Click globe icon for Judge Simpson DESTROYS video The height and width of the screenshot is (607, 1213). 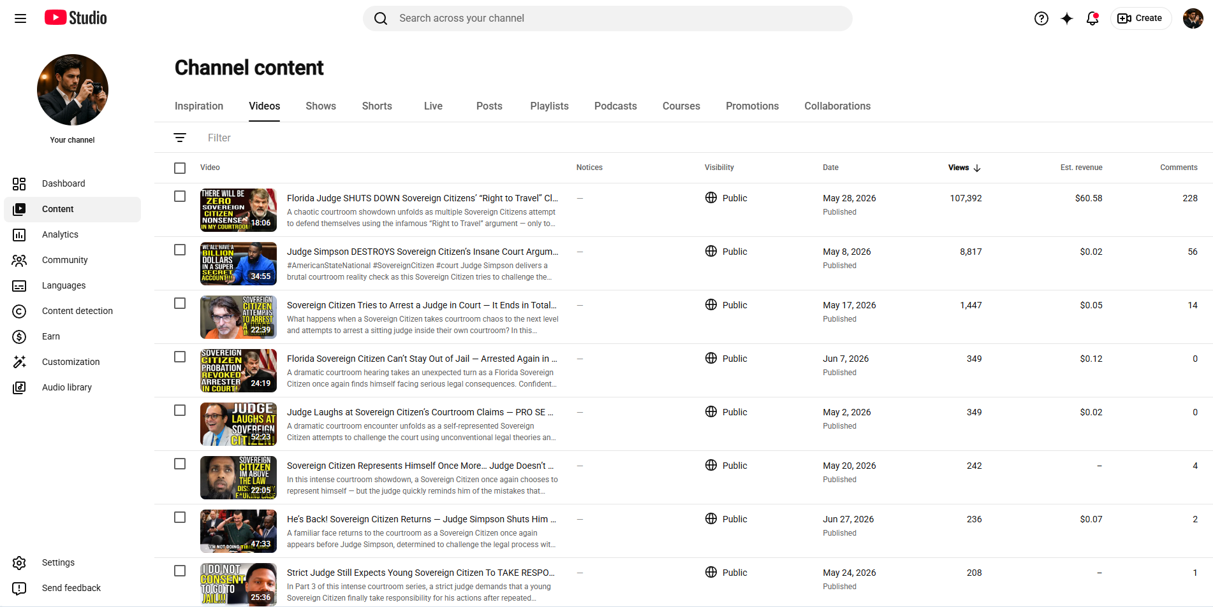(711, 251)
